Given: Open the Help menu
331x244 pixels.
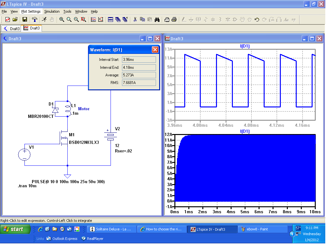Looking at the screenshot, I should coord(94,11).
